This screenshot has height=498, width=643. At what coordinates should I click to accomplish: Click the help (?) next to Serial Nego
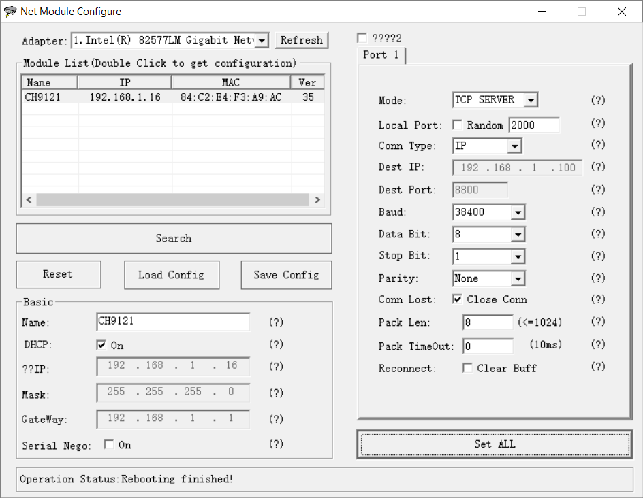click(276, 444)
